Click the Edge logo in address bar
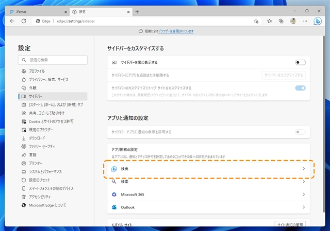 (x=38, y=21)
